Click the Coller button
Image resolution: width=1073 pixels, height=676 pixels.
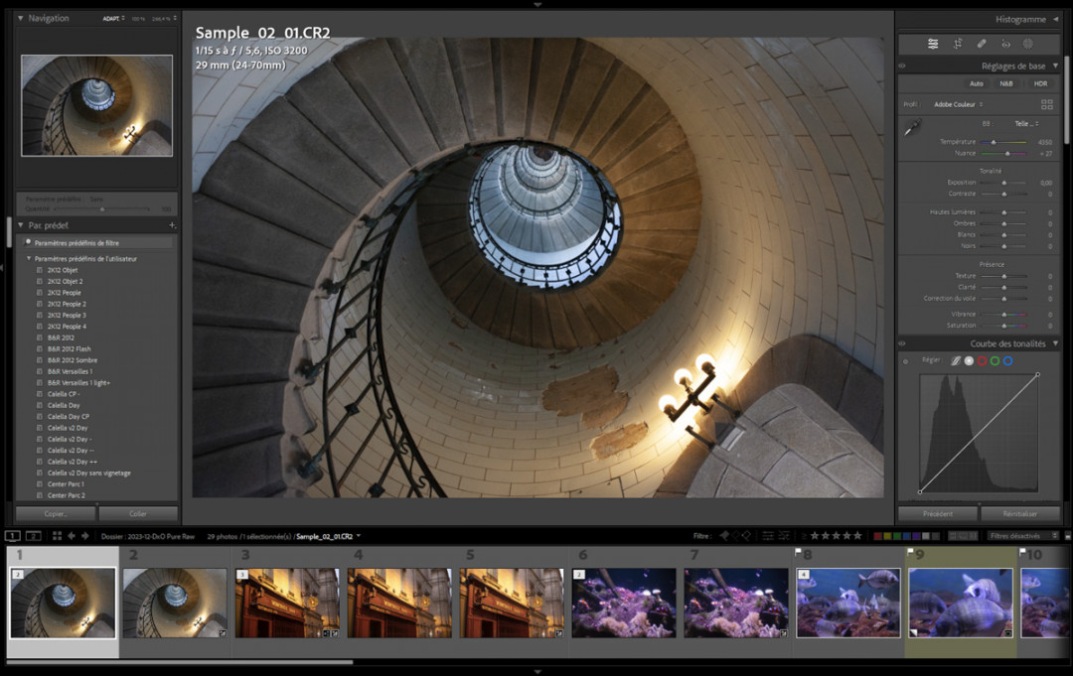click(x=138, y=513)
